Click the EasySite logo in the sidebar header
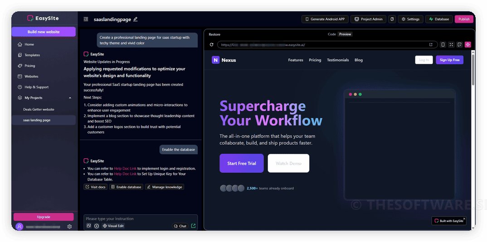 coord(43,18)
